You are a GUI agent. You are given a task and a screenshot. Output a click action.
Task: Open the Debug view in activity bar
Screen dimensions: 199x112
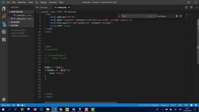[x=4, y=32]
